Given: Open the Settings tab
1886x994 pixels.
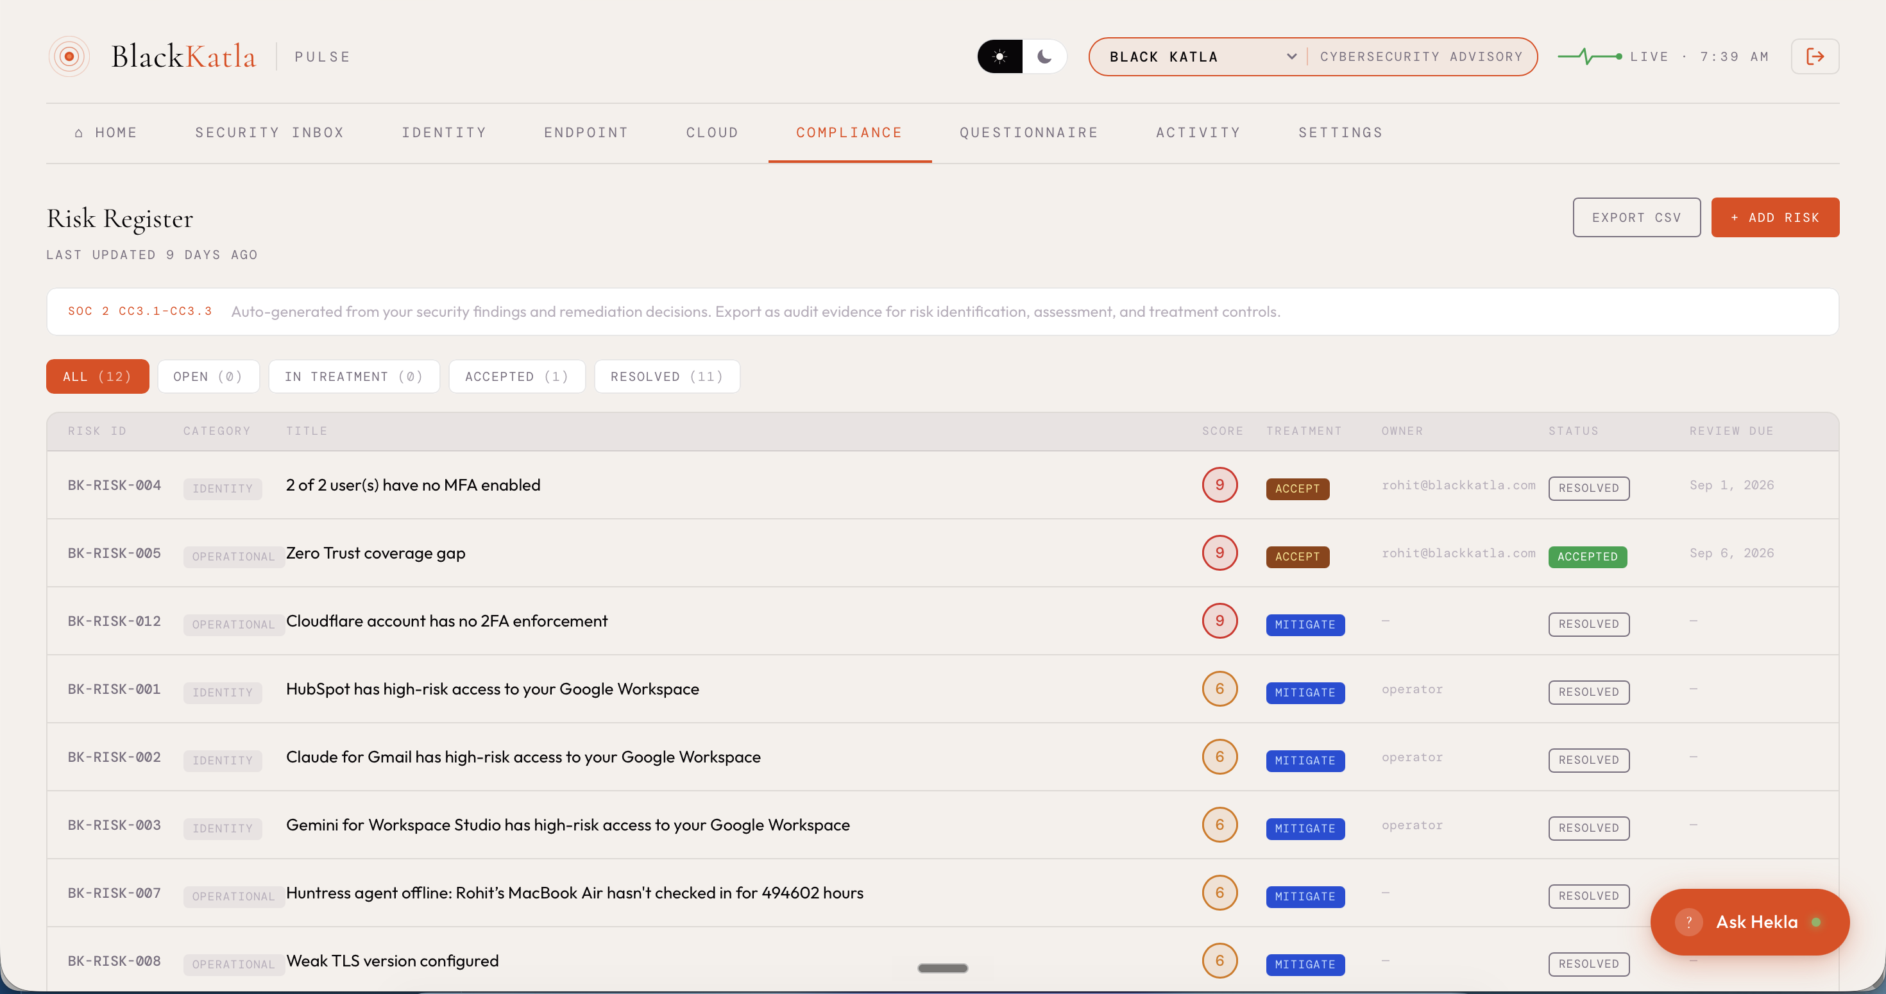Looking at the screenshot, I should 1341,133.
